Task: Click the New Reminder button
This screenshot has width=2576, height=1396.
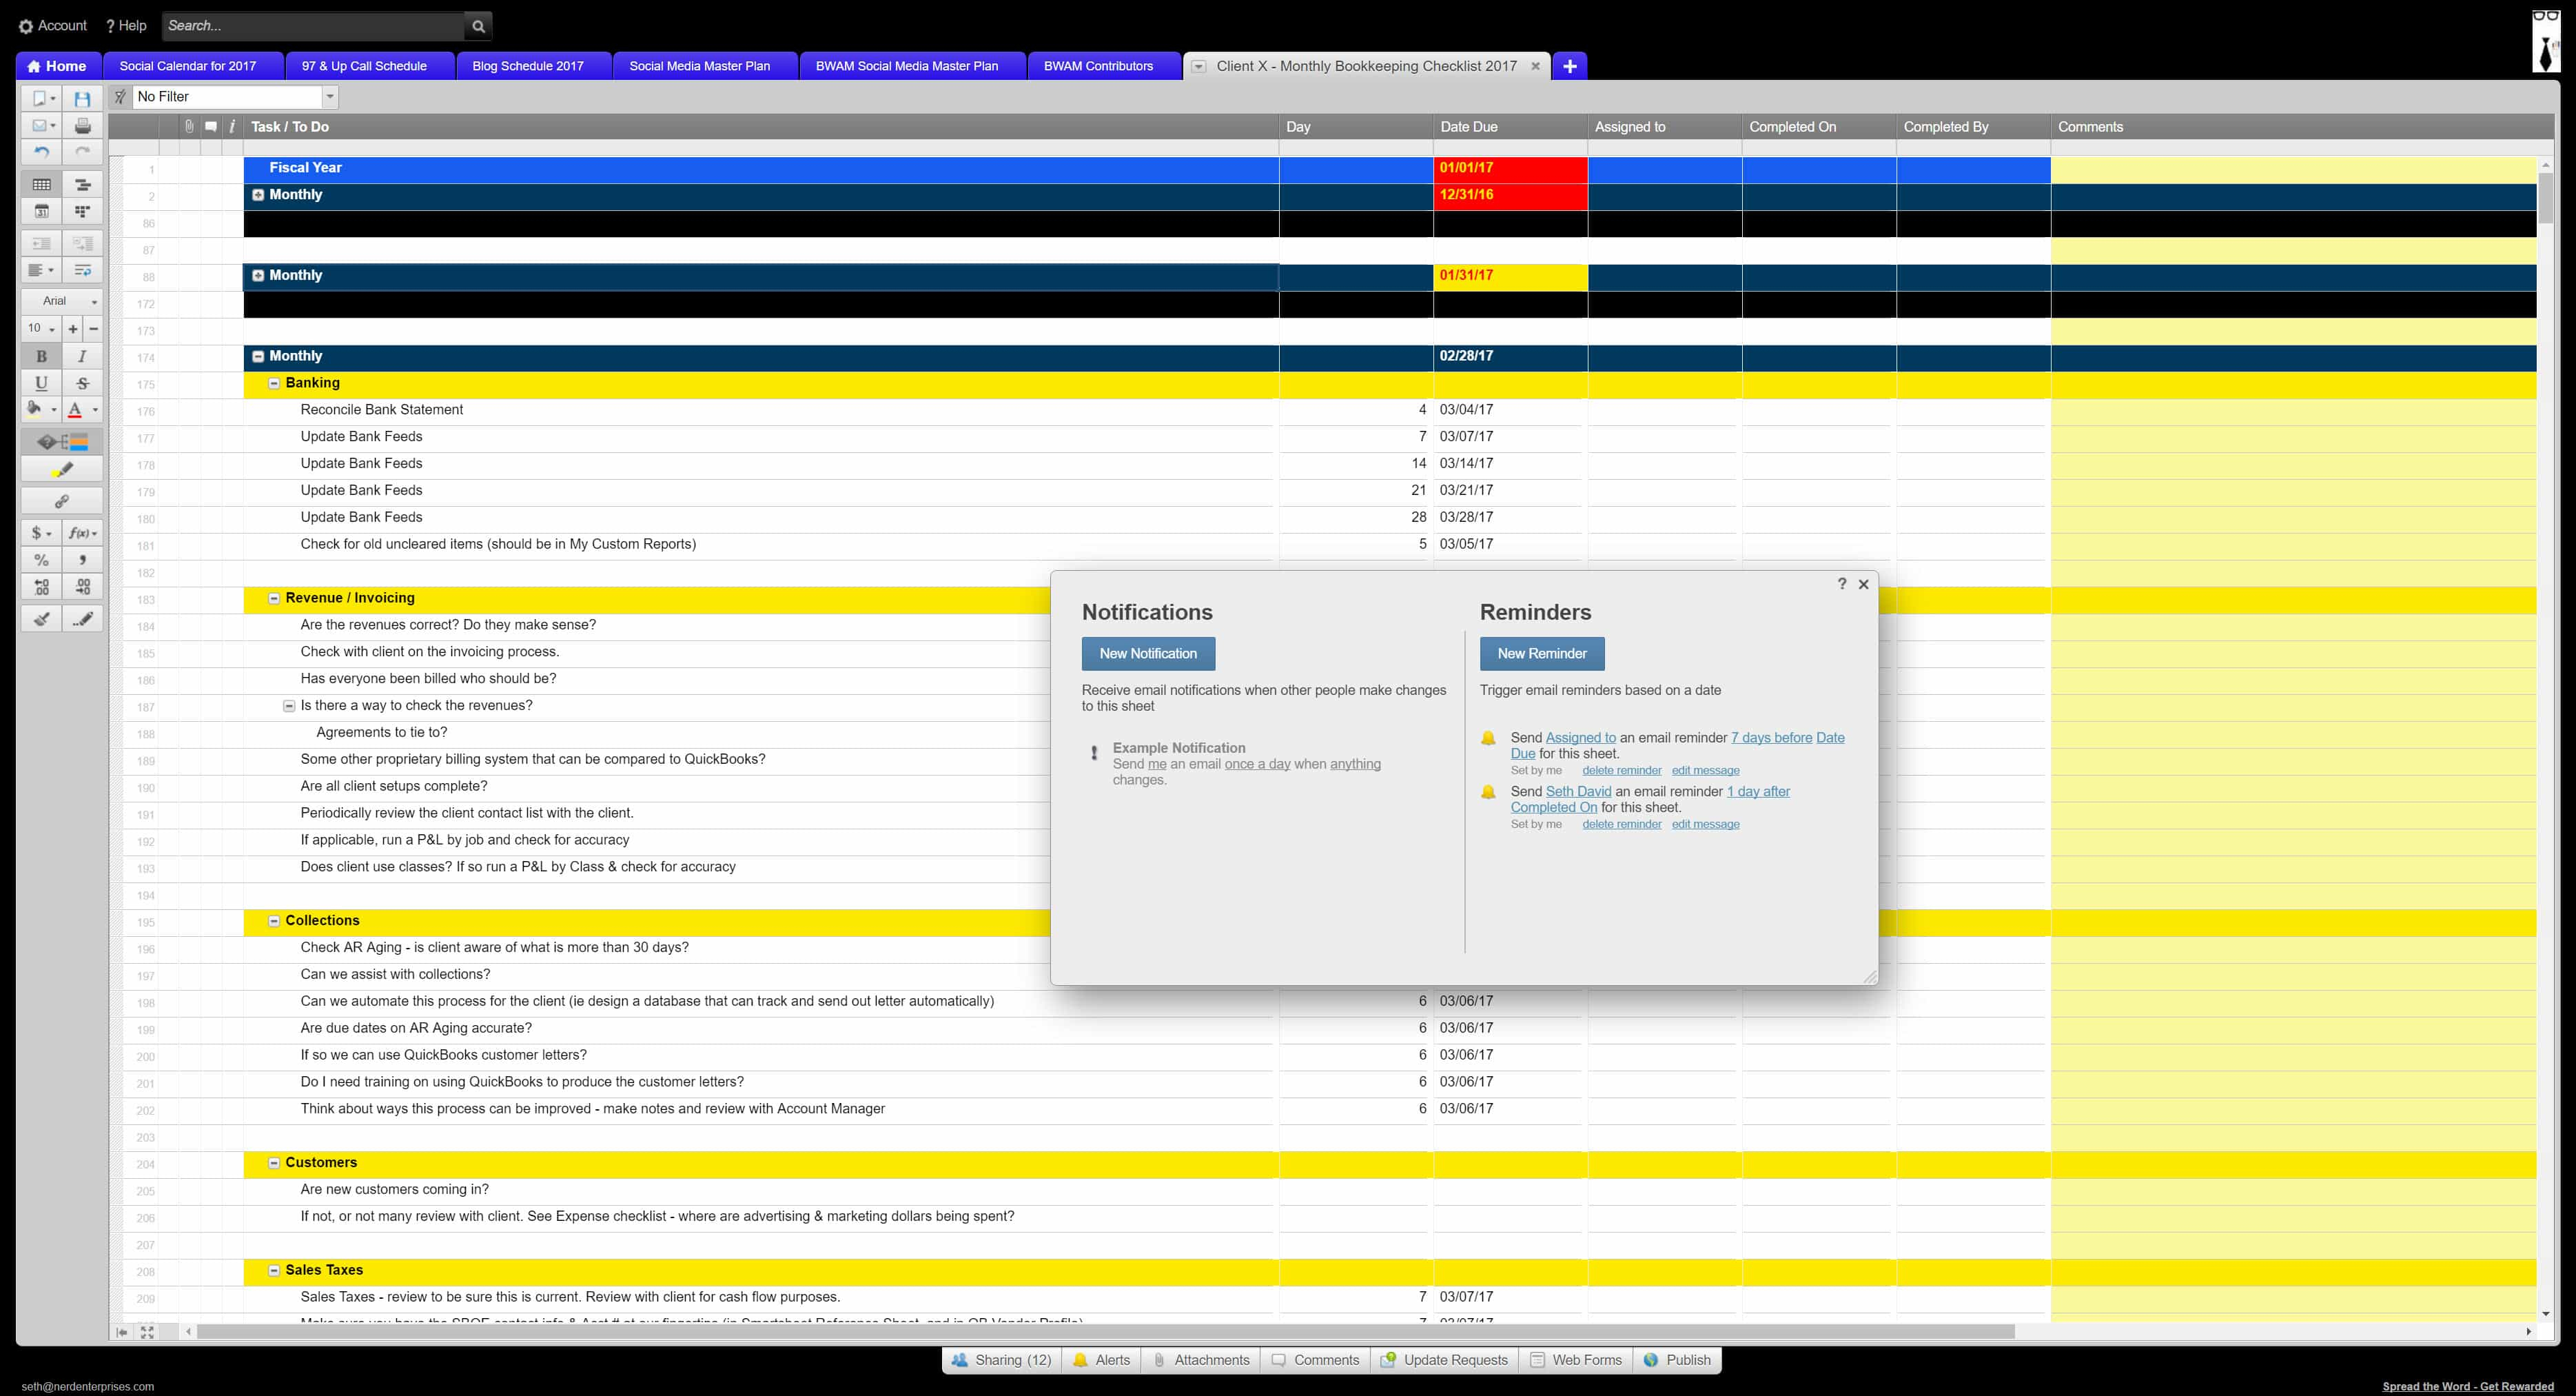Action: click(x=1541, y=653)
